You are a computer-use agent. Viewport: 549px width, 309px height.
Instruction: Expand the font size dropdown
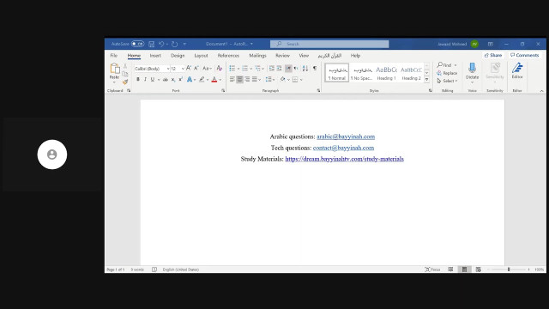coord(183,69)
